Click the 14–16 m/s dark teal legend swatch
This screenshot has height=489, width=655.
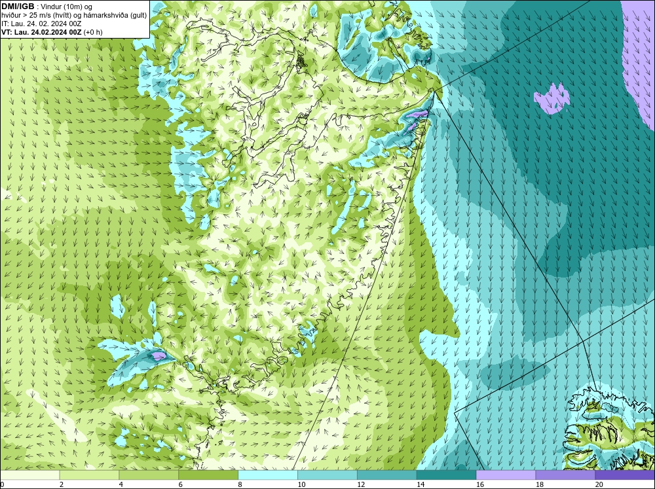[x=446, y=475]
